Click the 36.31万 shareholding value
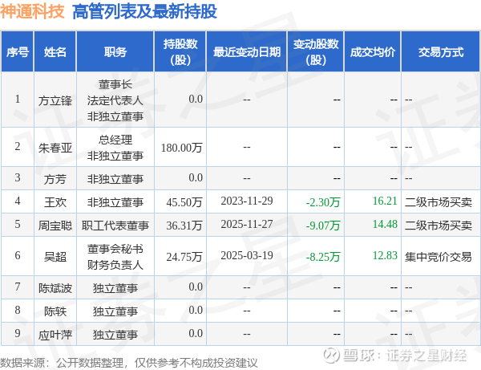The image size is (481, 370). pos(184,226)
